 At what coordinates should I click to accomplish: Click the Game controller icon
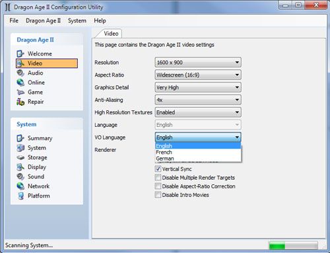[20, 92]
